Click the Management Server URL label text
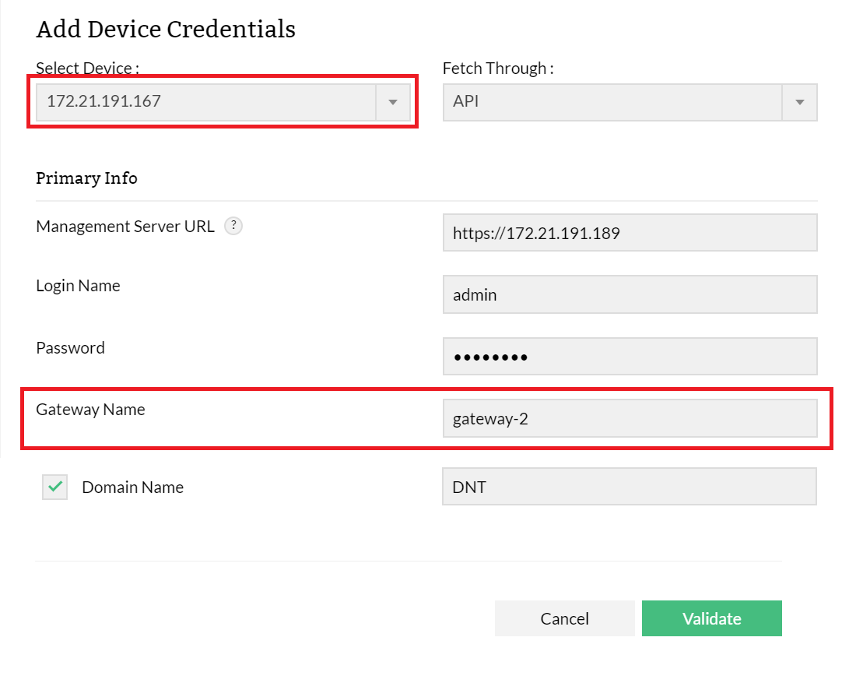Viewport: 856px width, 690px height. tap(125, 227)
